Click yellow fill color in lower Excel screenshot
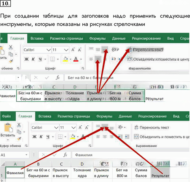 [73, 137]
